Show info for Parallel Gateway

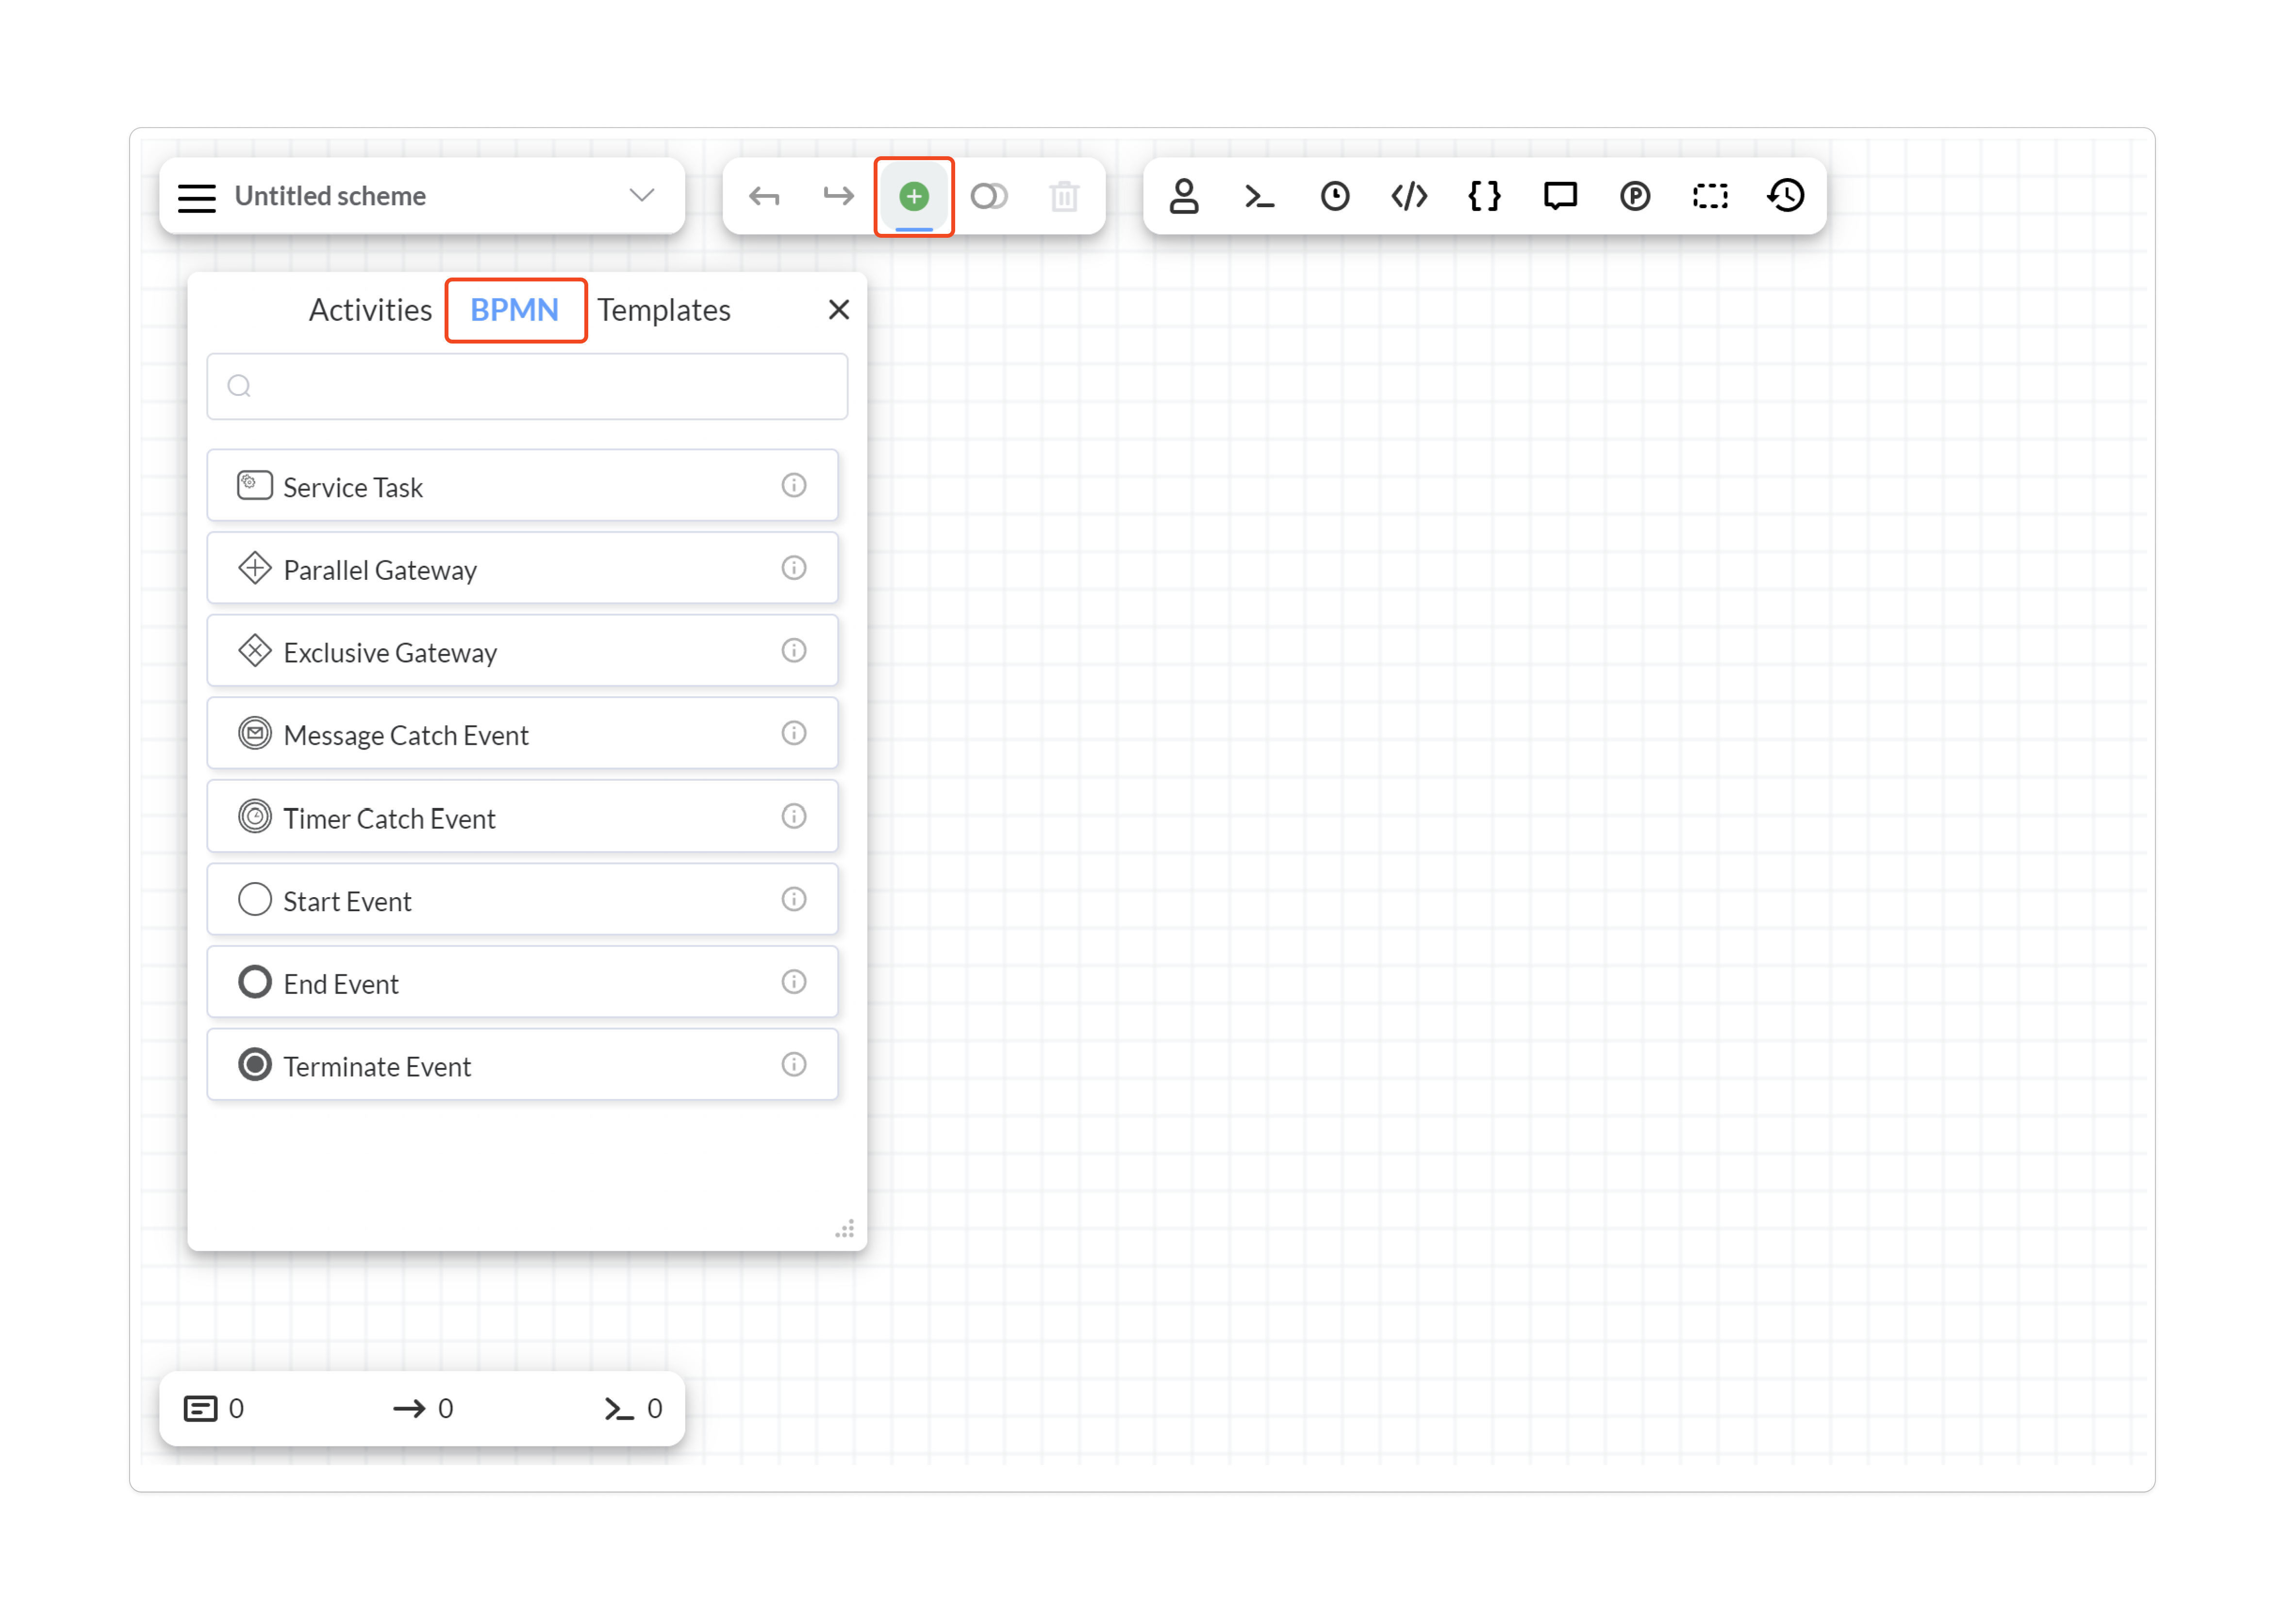794,568
